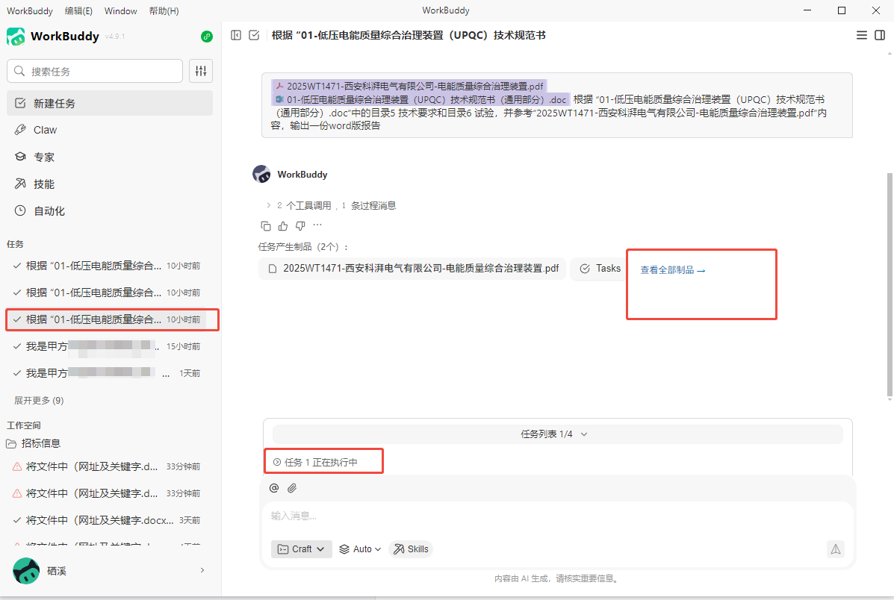Click the green link status icon
The height and width of the screenshot is (600, 894).
[x=207, y=37]
